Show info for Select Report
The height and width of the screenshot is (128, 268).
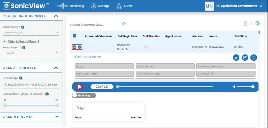[x=24, y=48]
